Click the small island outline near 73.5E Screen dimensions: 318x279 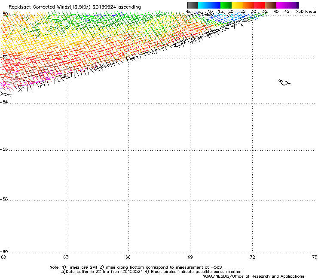[x=284, y=82]
